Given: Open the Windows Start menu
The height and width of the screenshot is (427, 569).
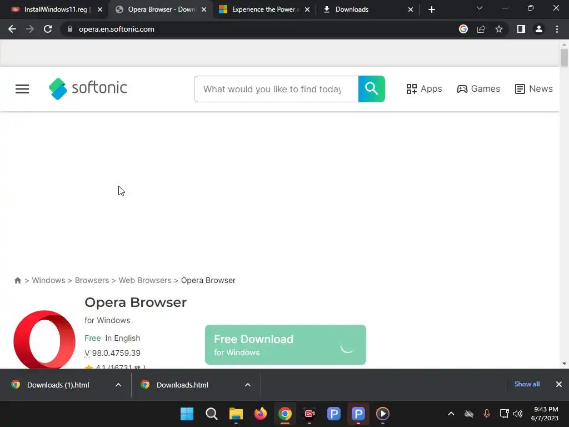Looking at the screenshot, I should (x=187, y=414).
